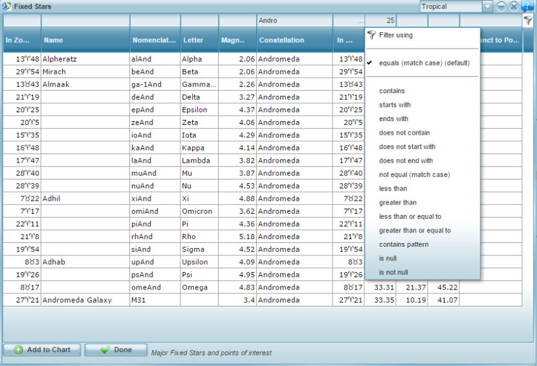
Task: Click the Done button
Action: pyautogui.click(x=115, y=350)
